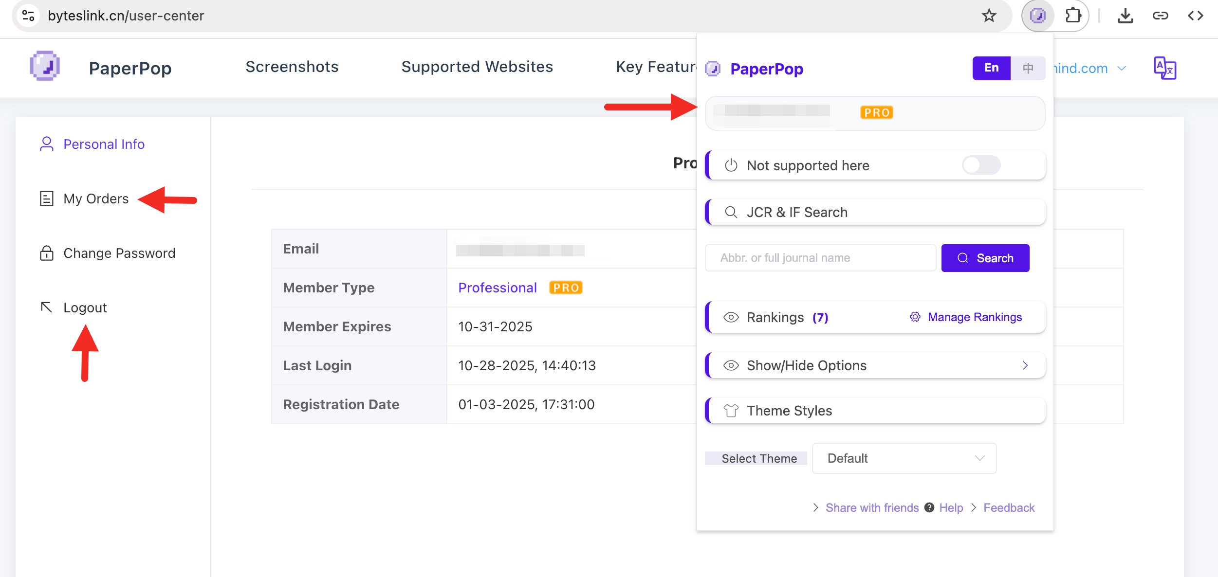This screenshot has height=577, width=1218.
Task: Toggle the Not supported here switch
Action: [x=981, y=165]
